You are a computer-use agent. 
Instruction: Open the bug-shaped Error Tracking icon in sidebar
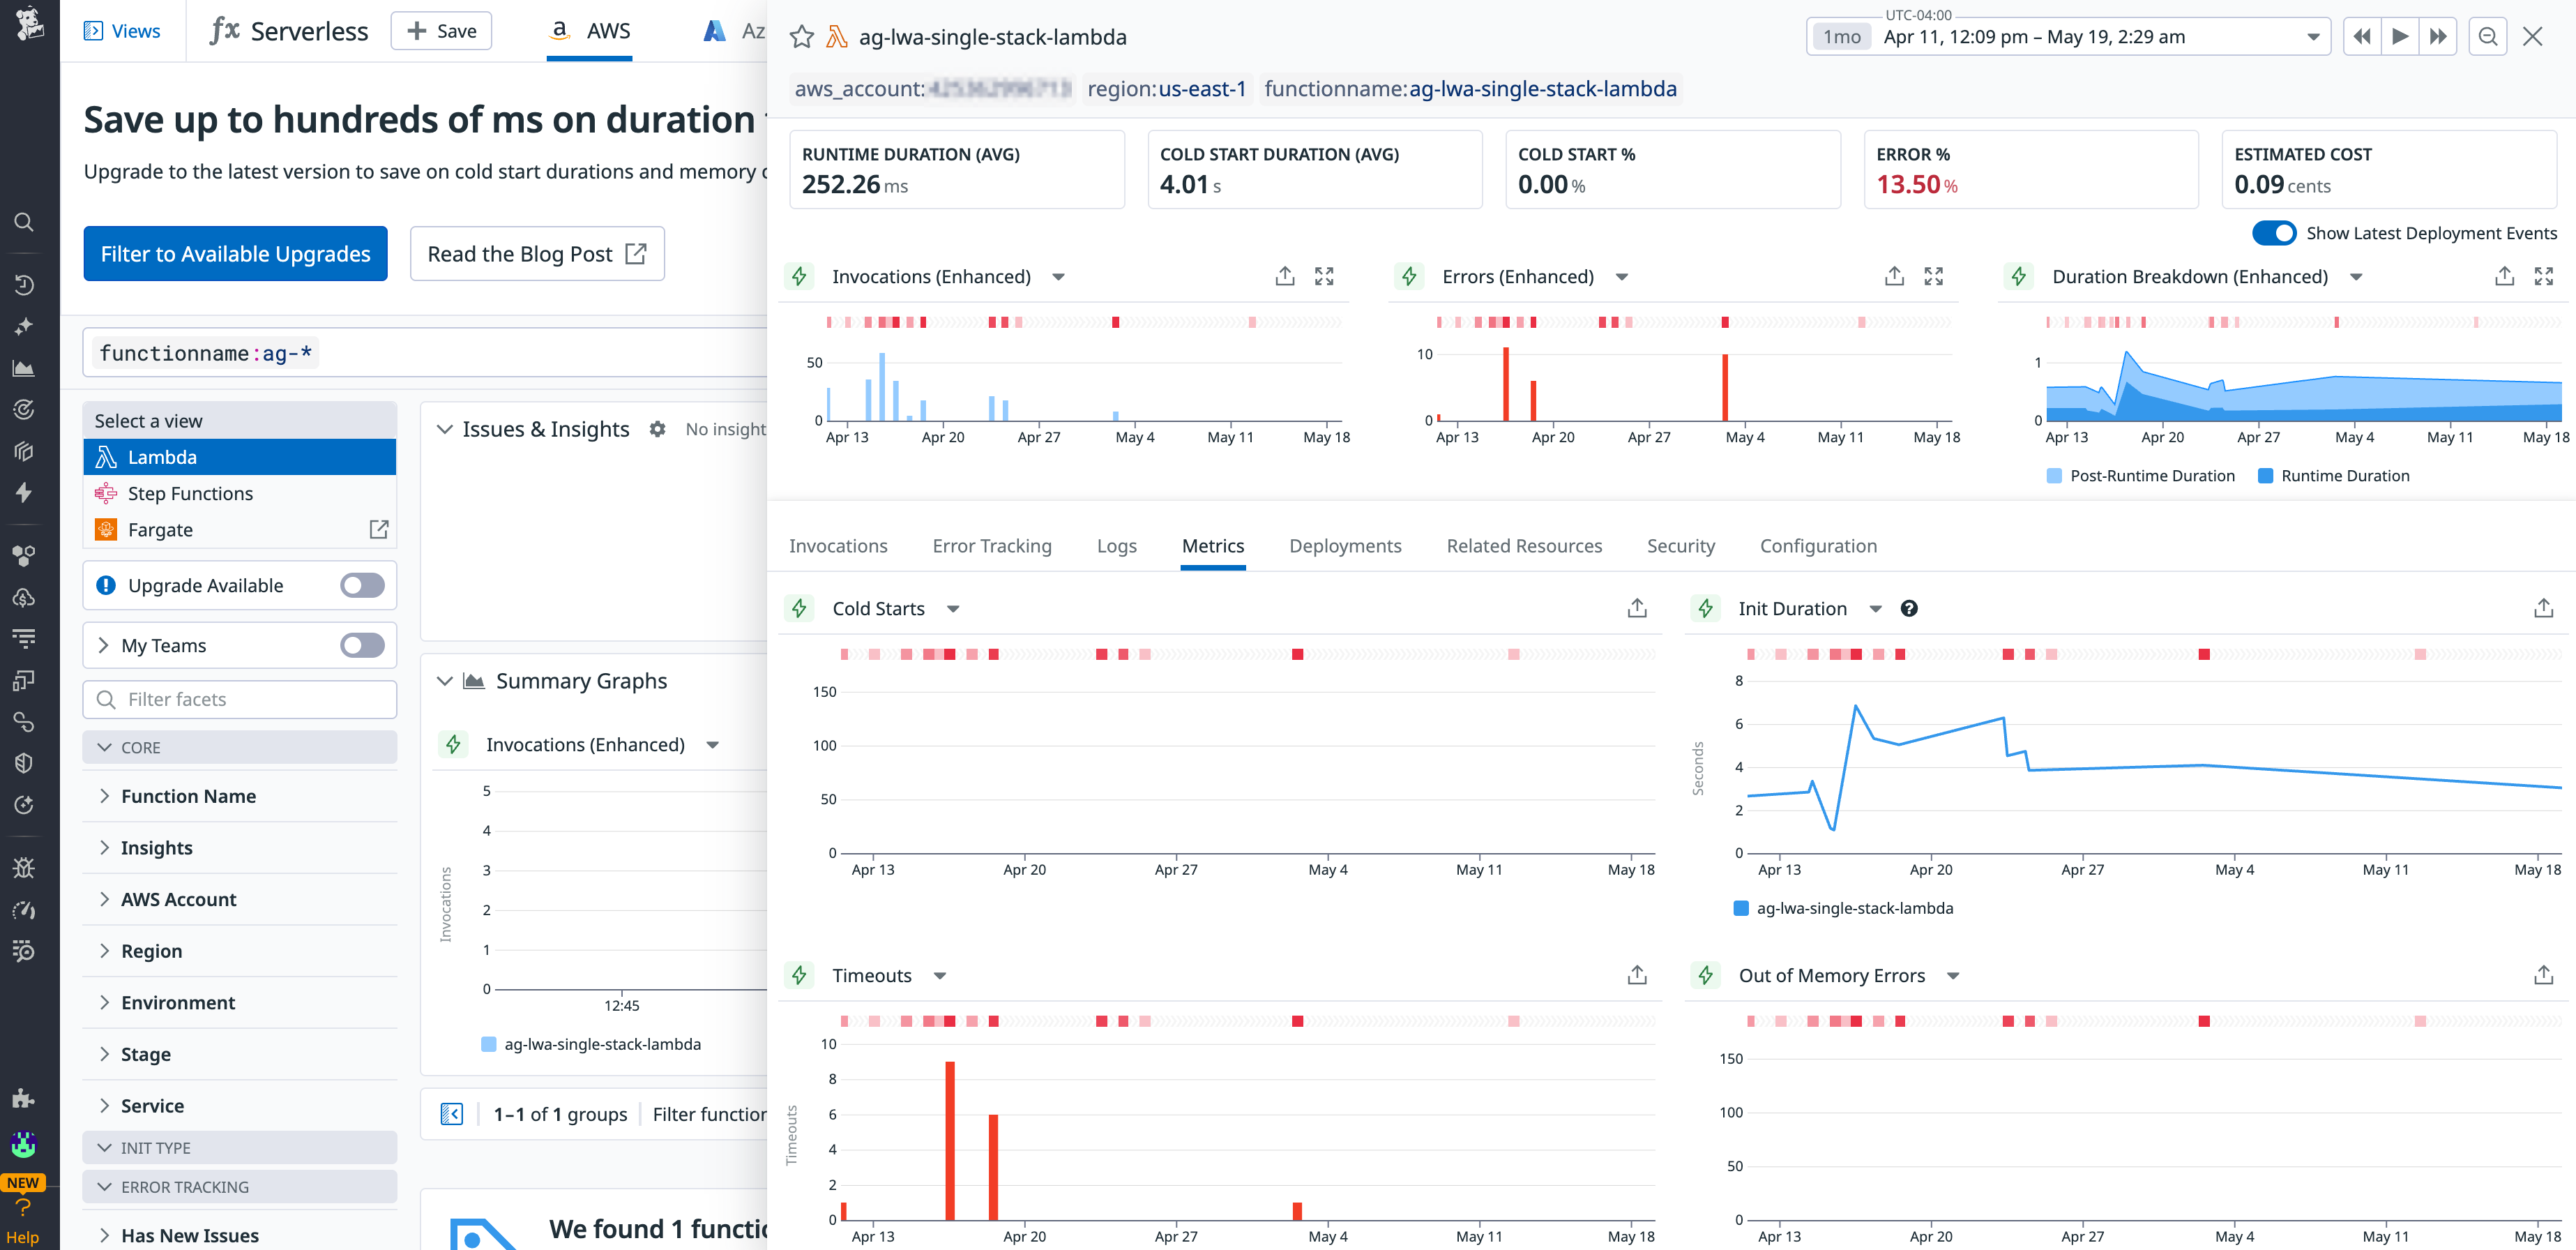25,868
